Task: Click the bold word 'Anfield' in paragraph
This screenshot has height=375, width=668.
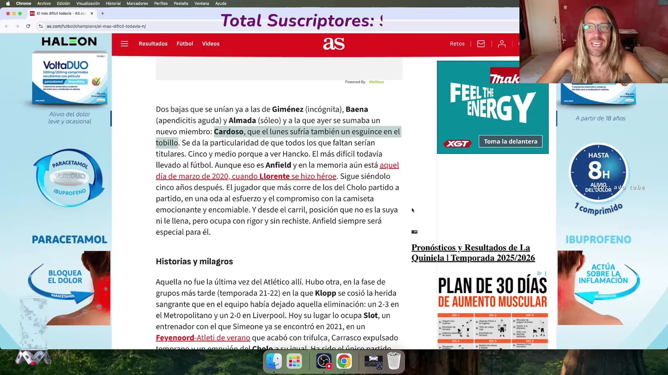Action: (278, 165)
